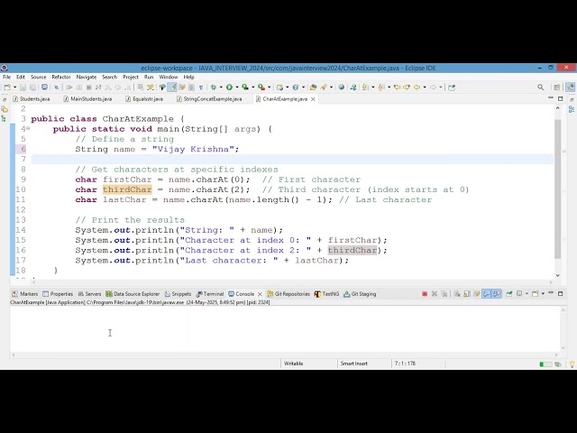This screenshot has height=433, width=577.
Task: Run the program with green Run button
Action: click(229, 88)
